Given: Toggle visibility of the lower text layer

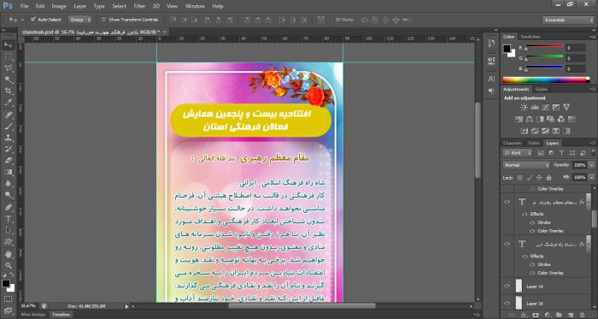Looking at the screenshot, I should [x=507, y=244].
